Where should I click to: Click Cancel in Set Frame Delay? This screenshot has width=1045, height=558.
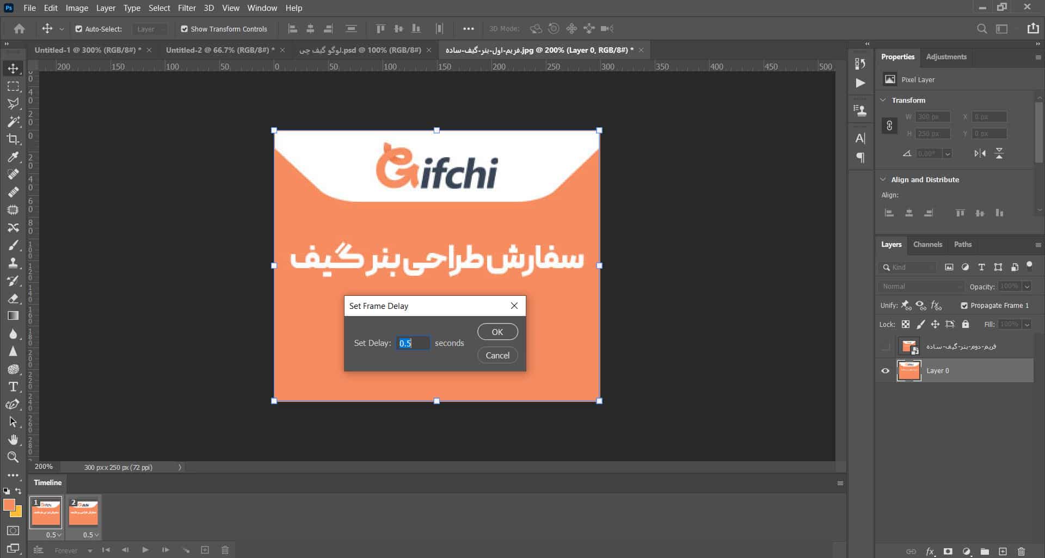497,355
